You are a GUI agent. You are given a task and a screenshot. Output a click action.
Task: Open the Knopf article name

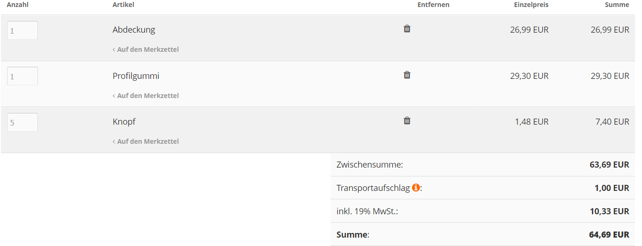[124, 122]
